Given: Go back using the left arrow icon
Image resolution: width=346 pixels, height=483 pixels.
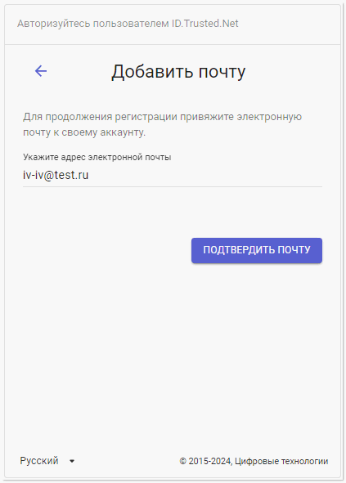Looking at the screenshot, I should (41, 71).
